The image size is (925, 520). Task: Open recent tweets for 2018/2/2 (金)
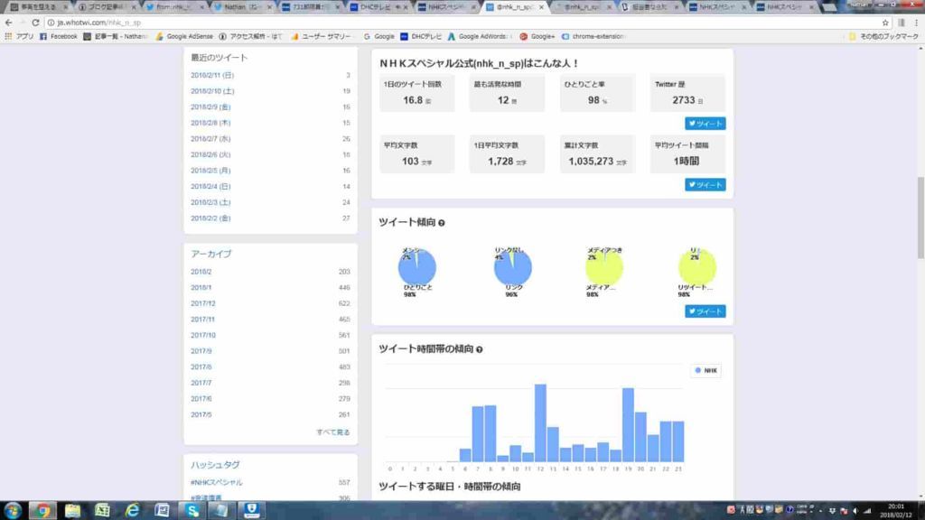[210, 218]
